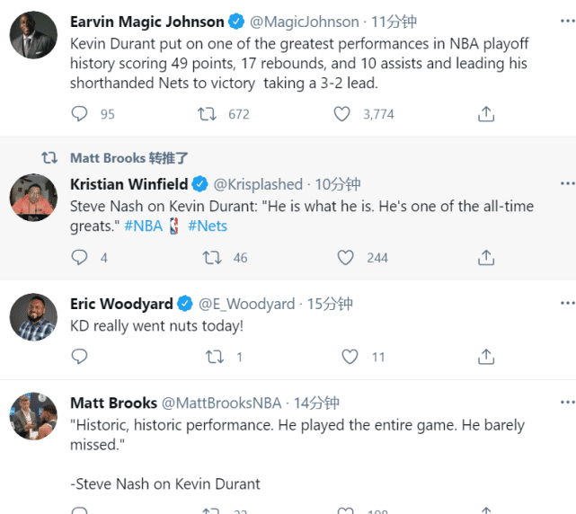Screen dimensions: 576x514
Task: Retweet Magic Johnson's Kevin Durant tweet
Action: tap(208, 114)
